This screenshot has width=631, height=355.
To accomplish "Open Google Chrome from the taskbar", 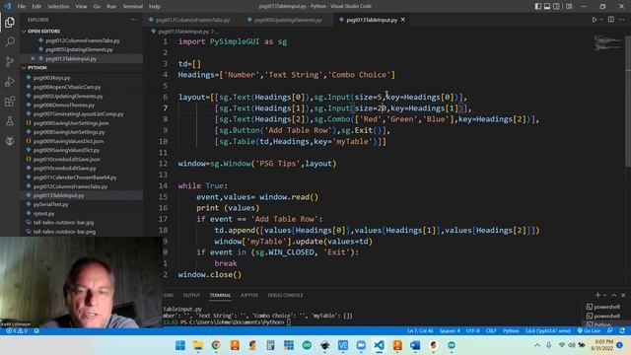I will 216,345.
